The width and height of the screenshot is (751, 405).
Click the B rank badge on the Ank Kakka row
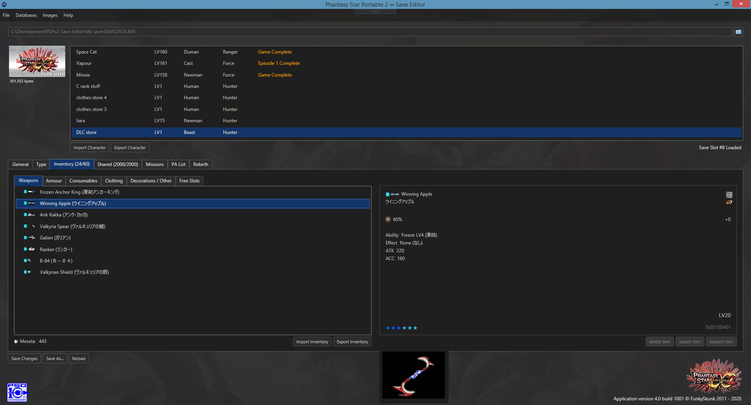pos(25,215)
